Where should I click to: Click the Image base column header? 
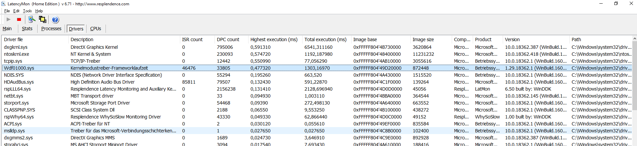click(x=381, y=39)
